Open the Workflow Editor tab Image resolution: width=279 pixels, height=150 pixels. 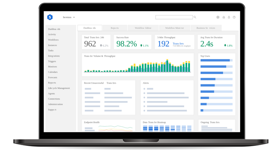143,28
